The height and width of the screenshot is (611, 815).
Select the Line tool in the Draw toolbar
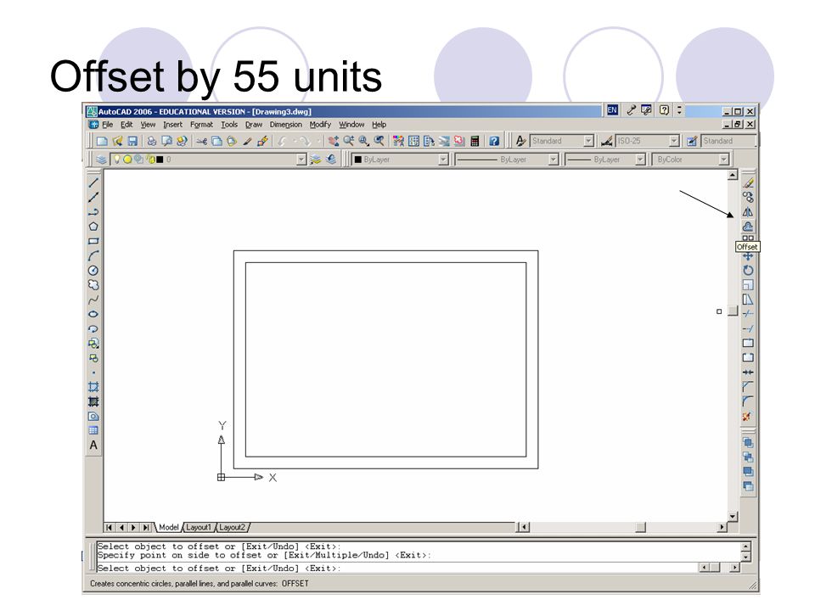[93, 183]
